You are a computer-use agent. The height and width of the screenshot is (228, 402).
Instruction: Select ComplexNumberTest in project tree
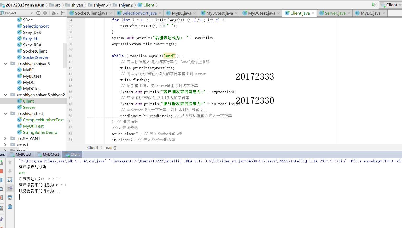tap(40, 120)
